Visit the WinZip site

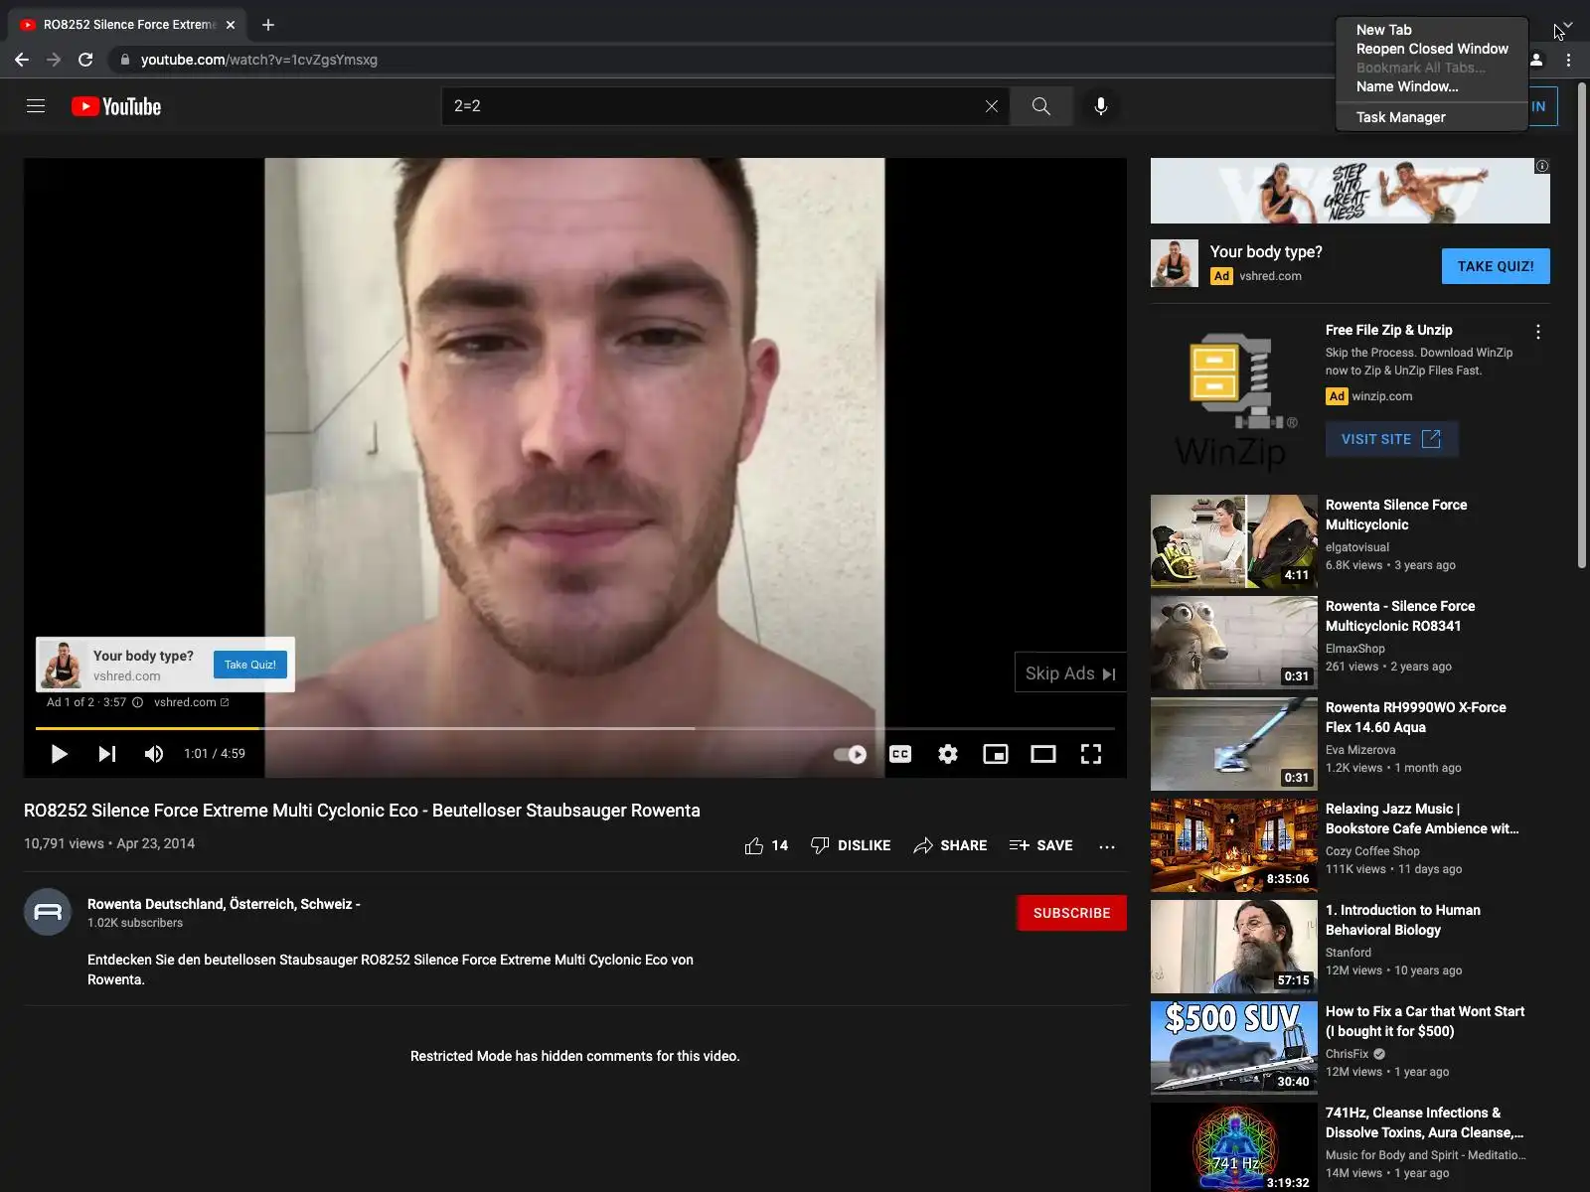click(1391, 439)
